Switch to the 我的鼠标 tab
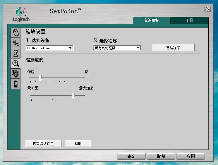This screenshot has height=165, width=218. (152, 20)
